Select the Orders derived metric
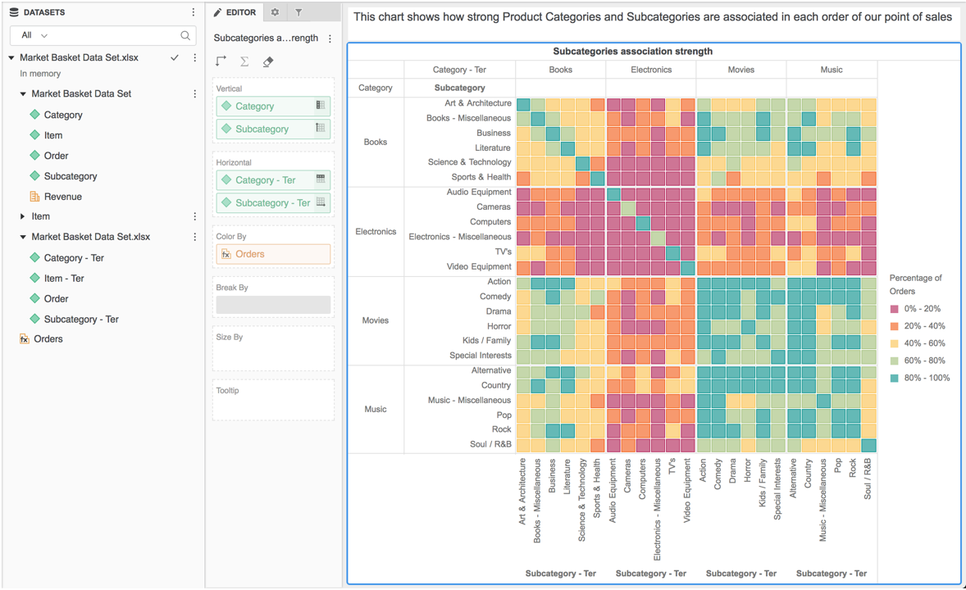Screen dimensions: 966x590 coord(48,338)
